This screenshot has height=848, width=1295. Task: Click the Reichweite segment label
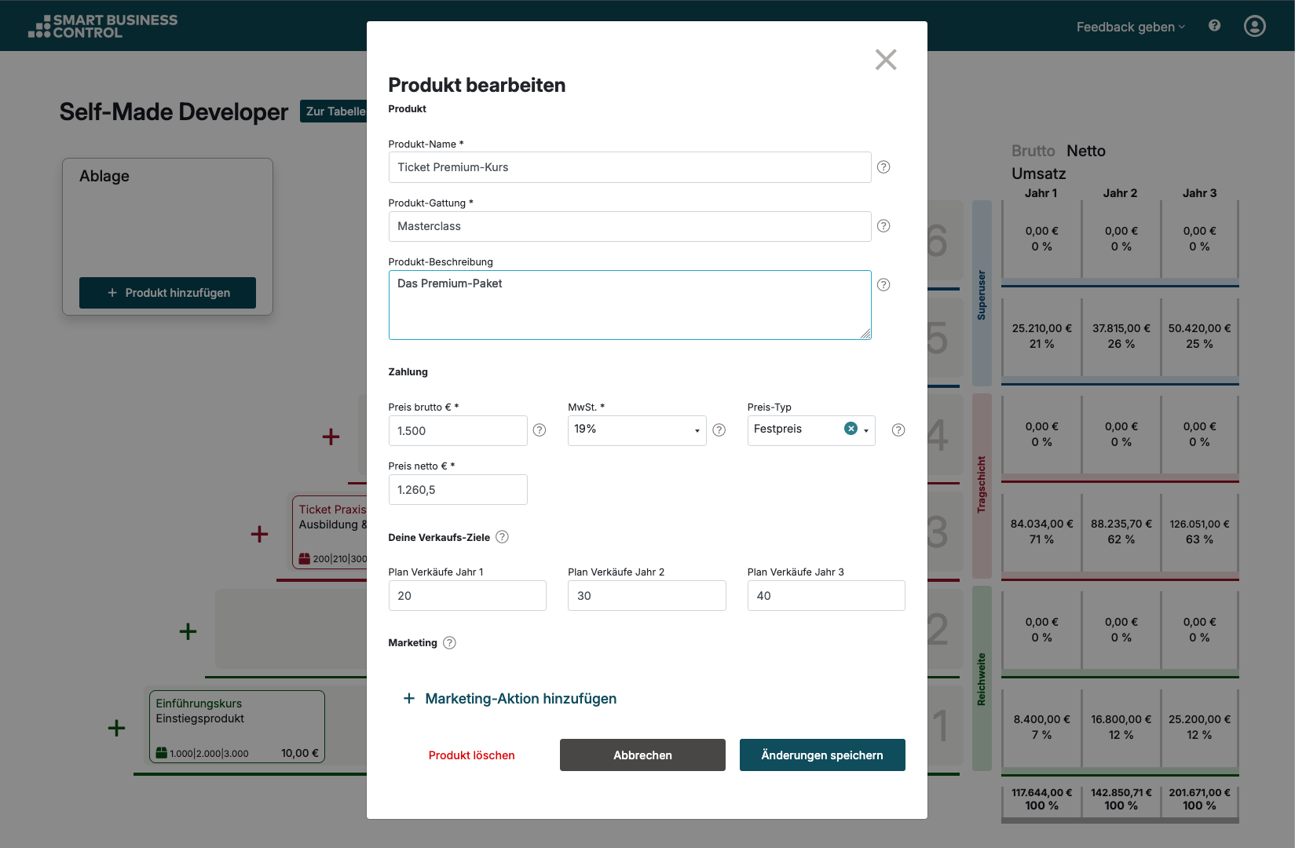[x=982, y=679]
